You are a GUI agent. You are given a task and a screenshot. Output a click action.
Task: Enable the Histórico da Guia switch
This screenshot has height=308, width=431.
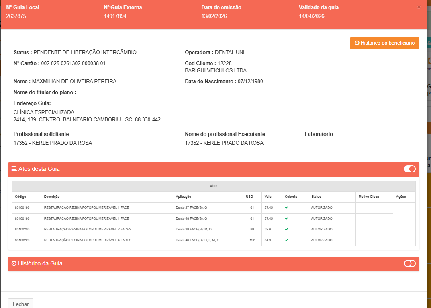(410, 263)
